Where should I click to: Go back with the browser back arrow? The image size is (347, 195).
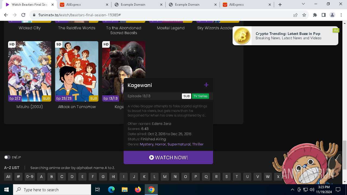[x=6, y=15]
